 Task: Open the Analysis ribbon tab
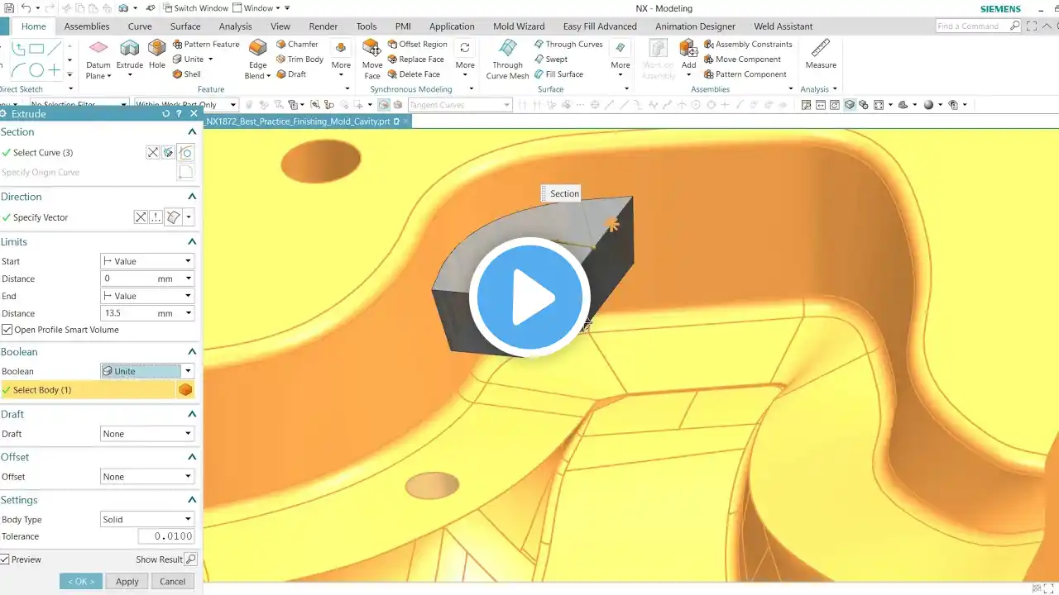pyautogui.click(x=235, y=26)
